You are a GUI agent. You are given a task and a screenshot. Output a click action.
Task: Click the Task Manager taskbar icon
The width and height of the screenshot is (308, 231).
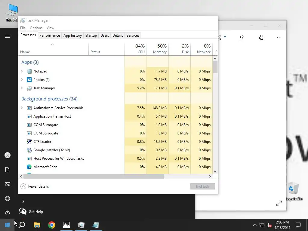(81, 225)
